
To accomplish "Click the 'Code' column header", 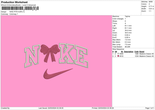I will click(136, 52).
